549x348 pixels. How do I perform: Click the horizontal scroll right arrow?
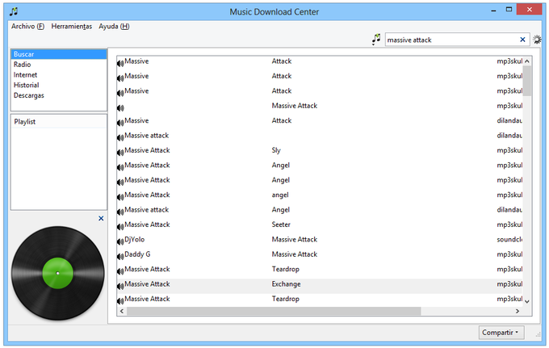[518, 311]
